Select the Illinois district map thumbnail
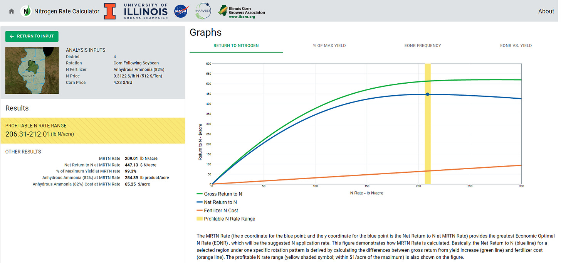This screenshot has width=561, height=263. (32, 70)
